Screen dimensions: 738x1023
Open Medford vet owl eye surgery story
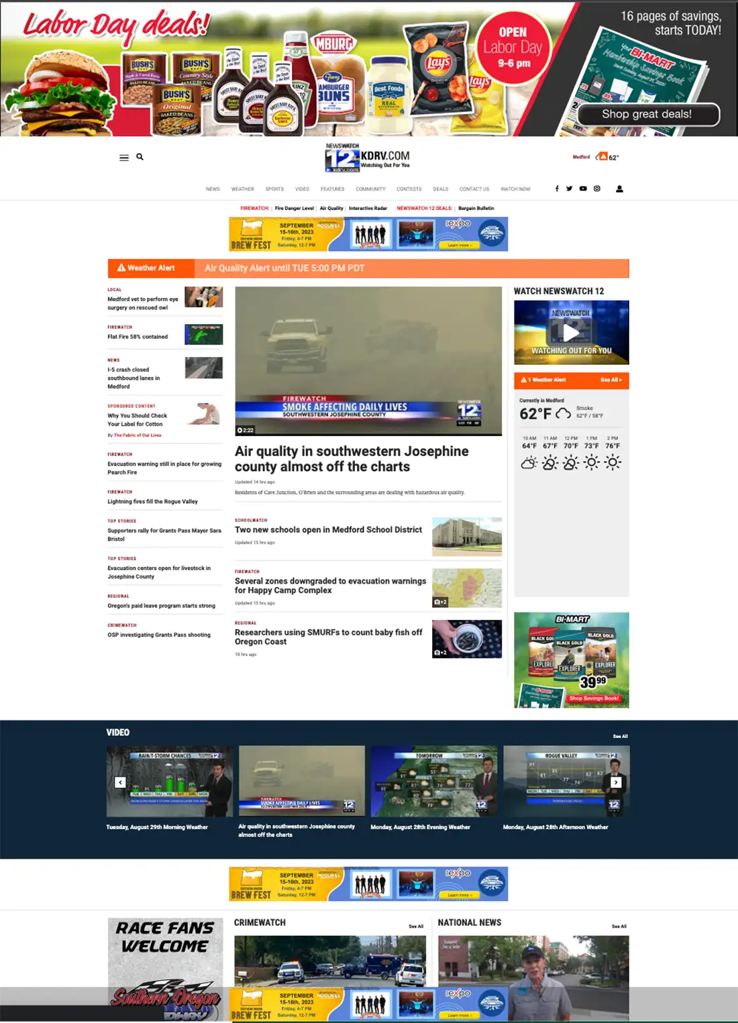[x=143, y=303]
